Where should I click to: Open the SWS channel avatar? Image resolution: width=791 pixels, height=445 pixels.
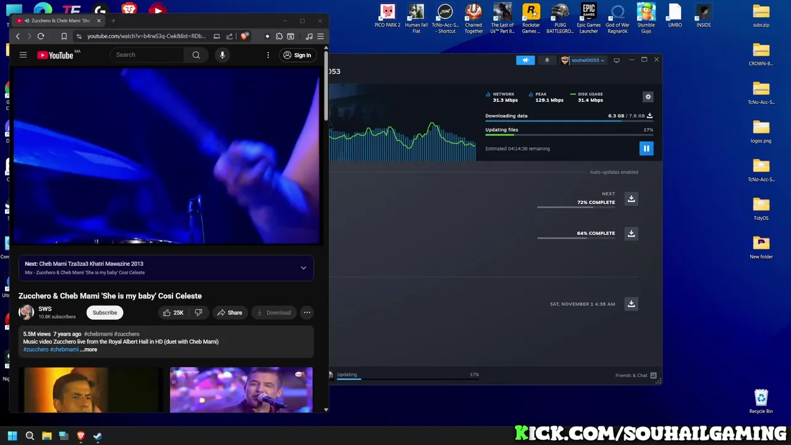[26, 312]
